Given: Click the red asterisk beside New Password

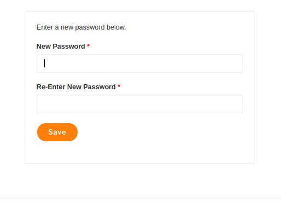Looking at the screenshot, I should 89,45.
